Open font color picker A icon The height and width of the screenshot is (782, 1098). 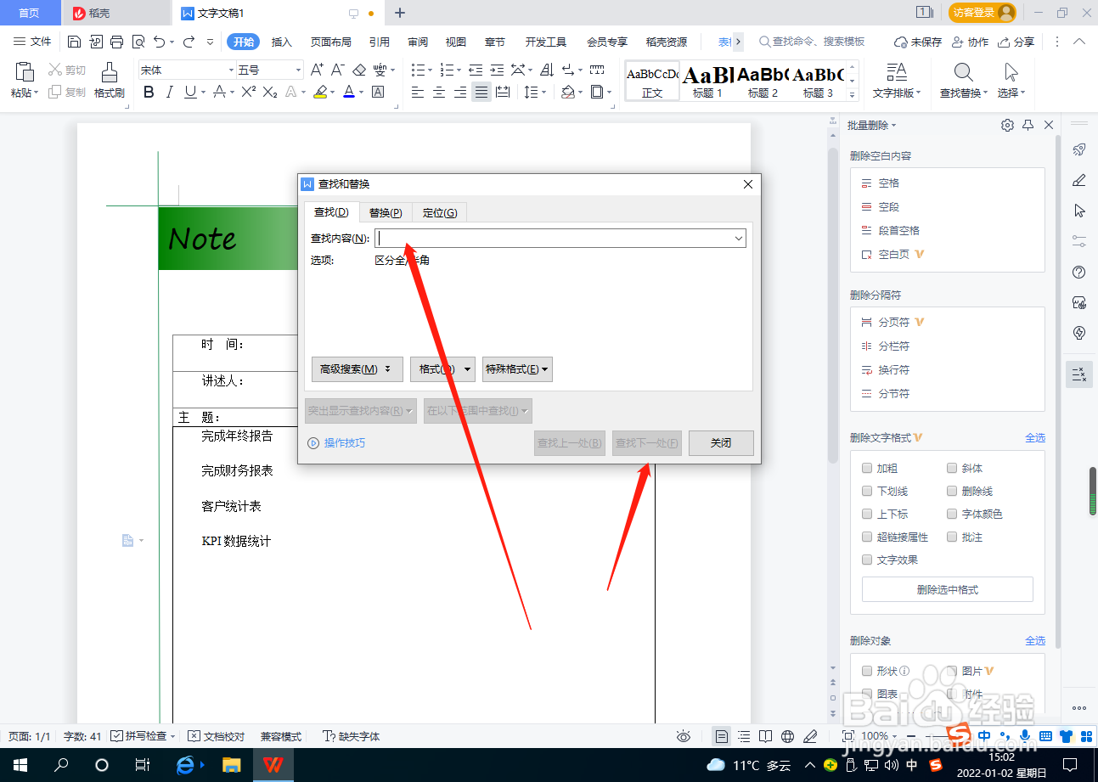tap(348, 92)
